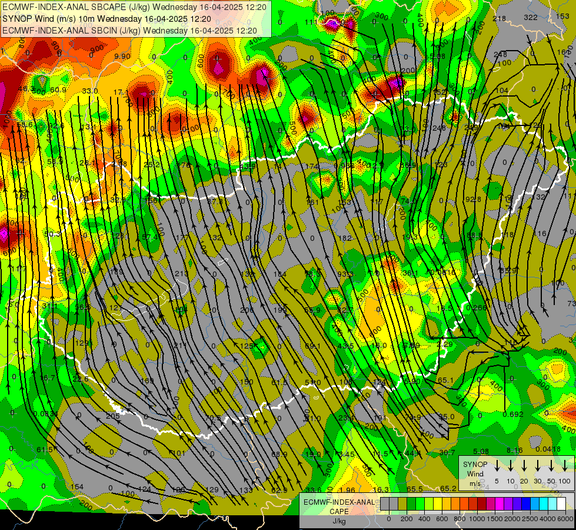Click the station value '92.8'

[x=474, y=200]
